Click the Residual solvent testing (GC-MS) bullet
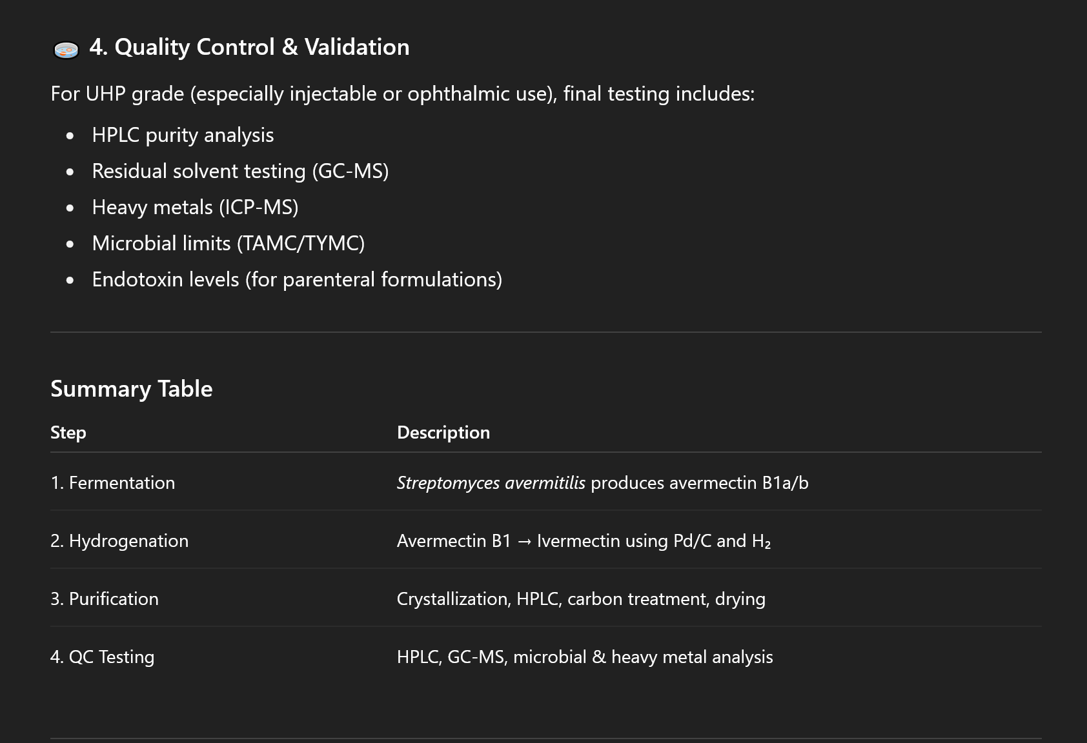Viewport: 1087px width, 743px height. 240,172
